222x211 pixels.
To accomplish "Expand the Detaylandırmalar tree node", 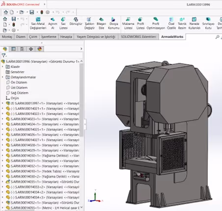I will tap(2, 77).
